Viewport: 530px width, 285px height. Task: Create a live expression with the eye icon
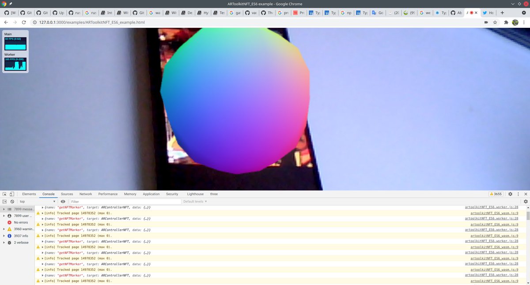pyautogui.click(x=63, y=201)
